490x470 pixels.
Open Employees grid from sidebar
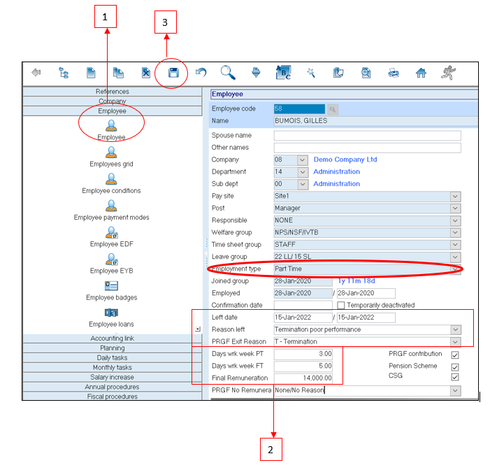pos(111,156)
